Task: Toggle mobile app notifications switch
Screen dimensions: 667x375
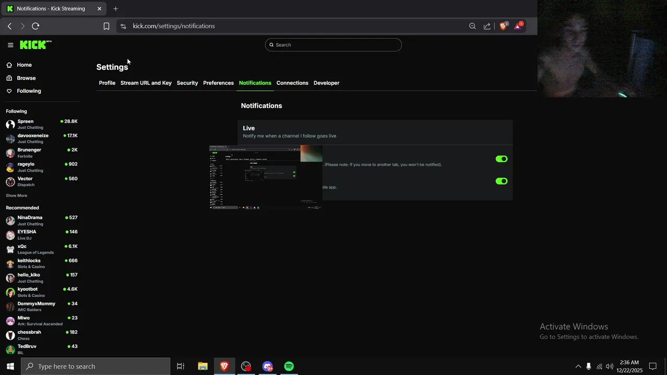Action: 501,181
